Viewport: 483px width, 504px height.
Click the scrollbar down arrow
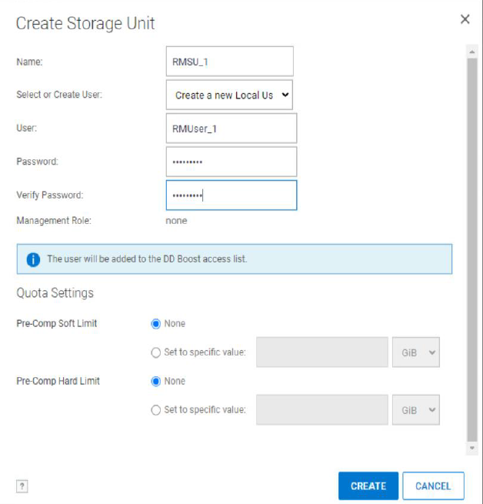click(471, 448)
